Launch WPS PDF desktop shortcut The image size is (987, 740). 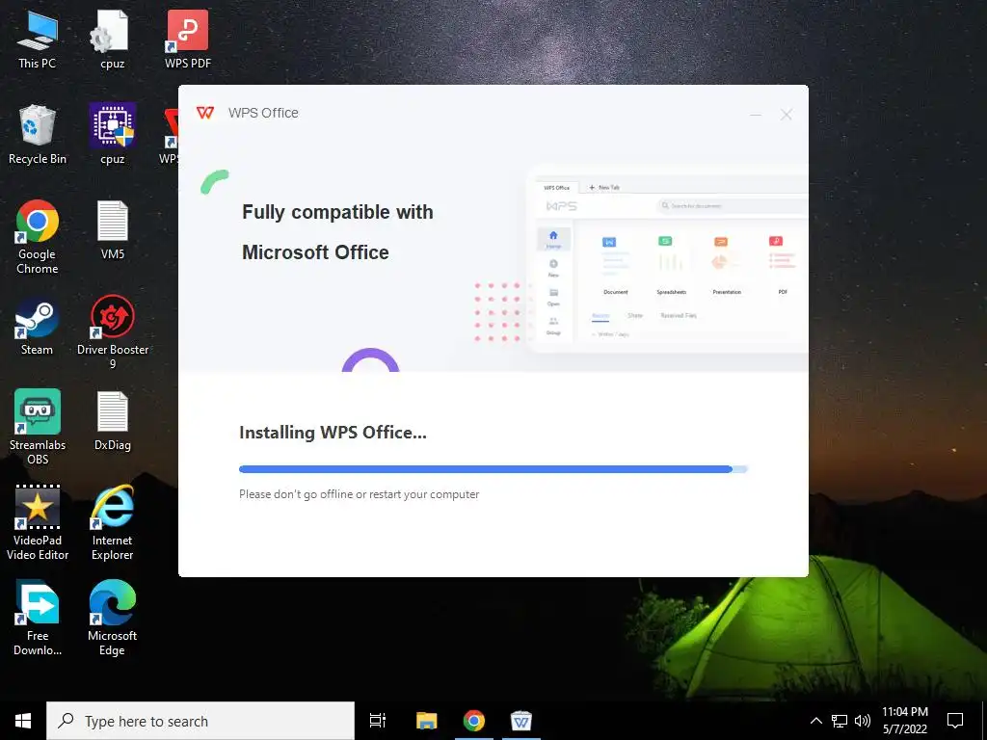tap(188, 40)
